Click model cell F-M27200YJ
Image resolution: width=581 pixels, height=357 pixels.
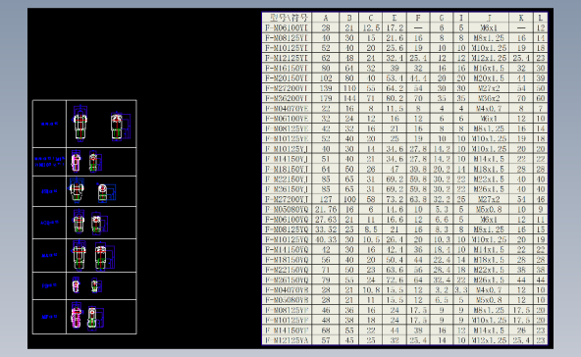point(288,199)
